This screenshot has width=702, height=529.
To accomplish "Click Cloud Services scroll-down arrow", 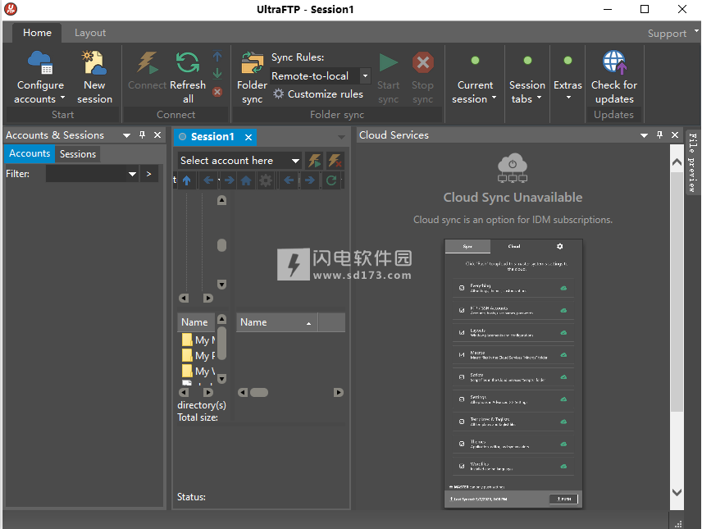I will [677, 492].
